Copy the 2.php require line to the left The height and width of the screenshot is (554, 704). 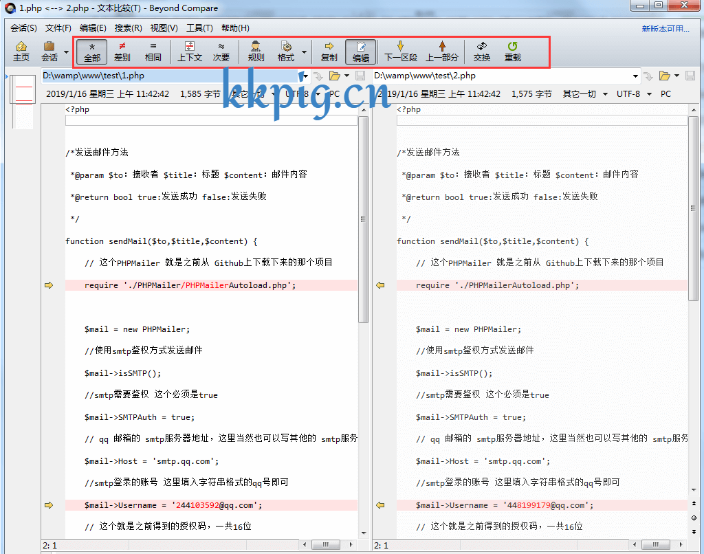coord(380,285)
